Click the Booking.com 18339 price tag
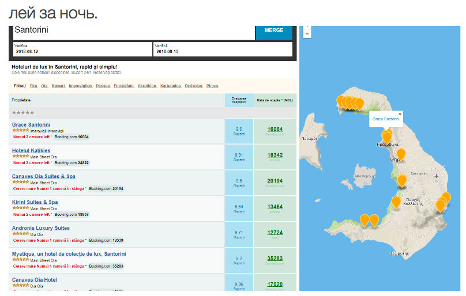Screen dimensions: 466x296 [106, 240]
